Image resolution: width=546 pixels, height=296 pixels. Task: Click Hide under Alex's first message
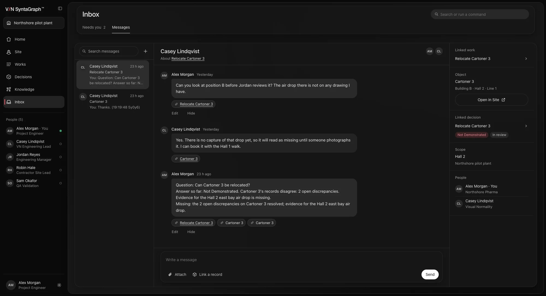[191, 113]
